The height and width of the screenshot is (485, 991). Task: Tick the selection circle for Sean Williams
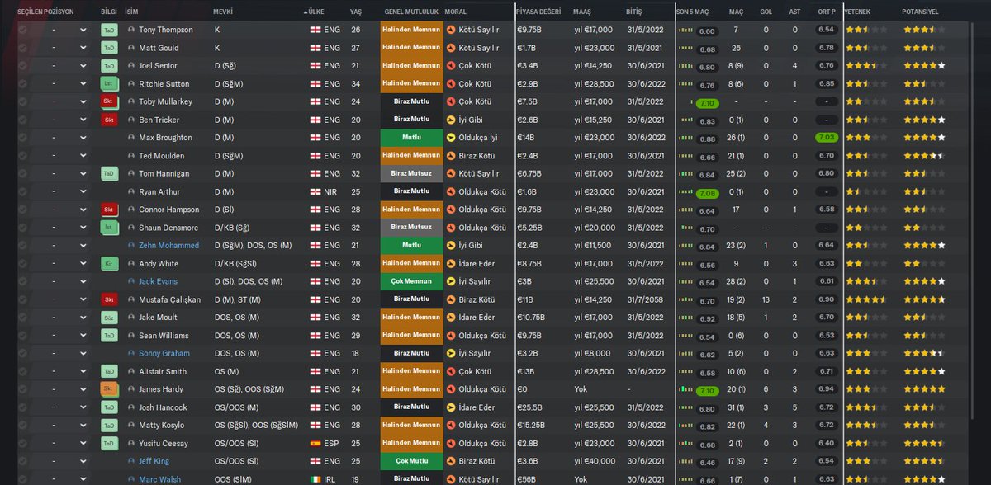click(x=22, y=336)
